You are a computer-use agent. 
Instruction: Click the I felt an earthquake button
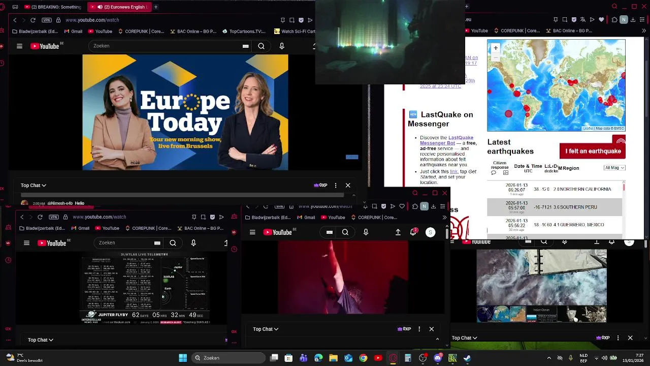click(593, 151)
